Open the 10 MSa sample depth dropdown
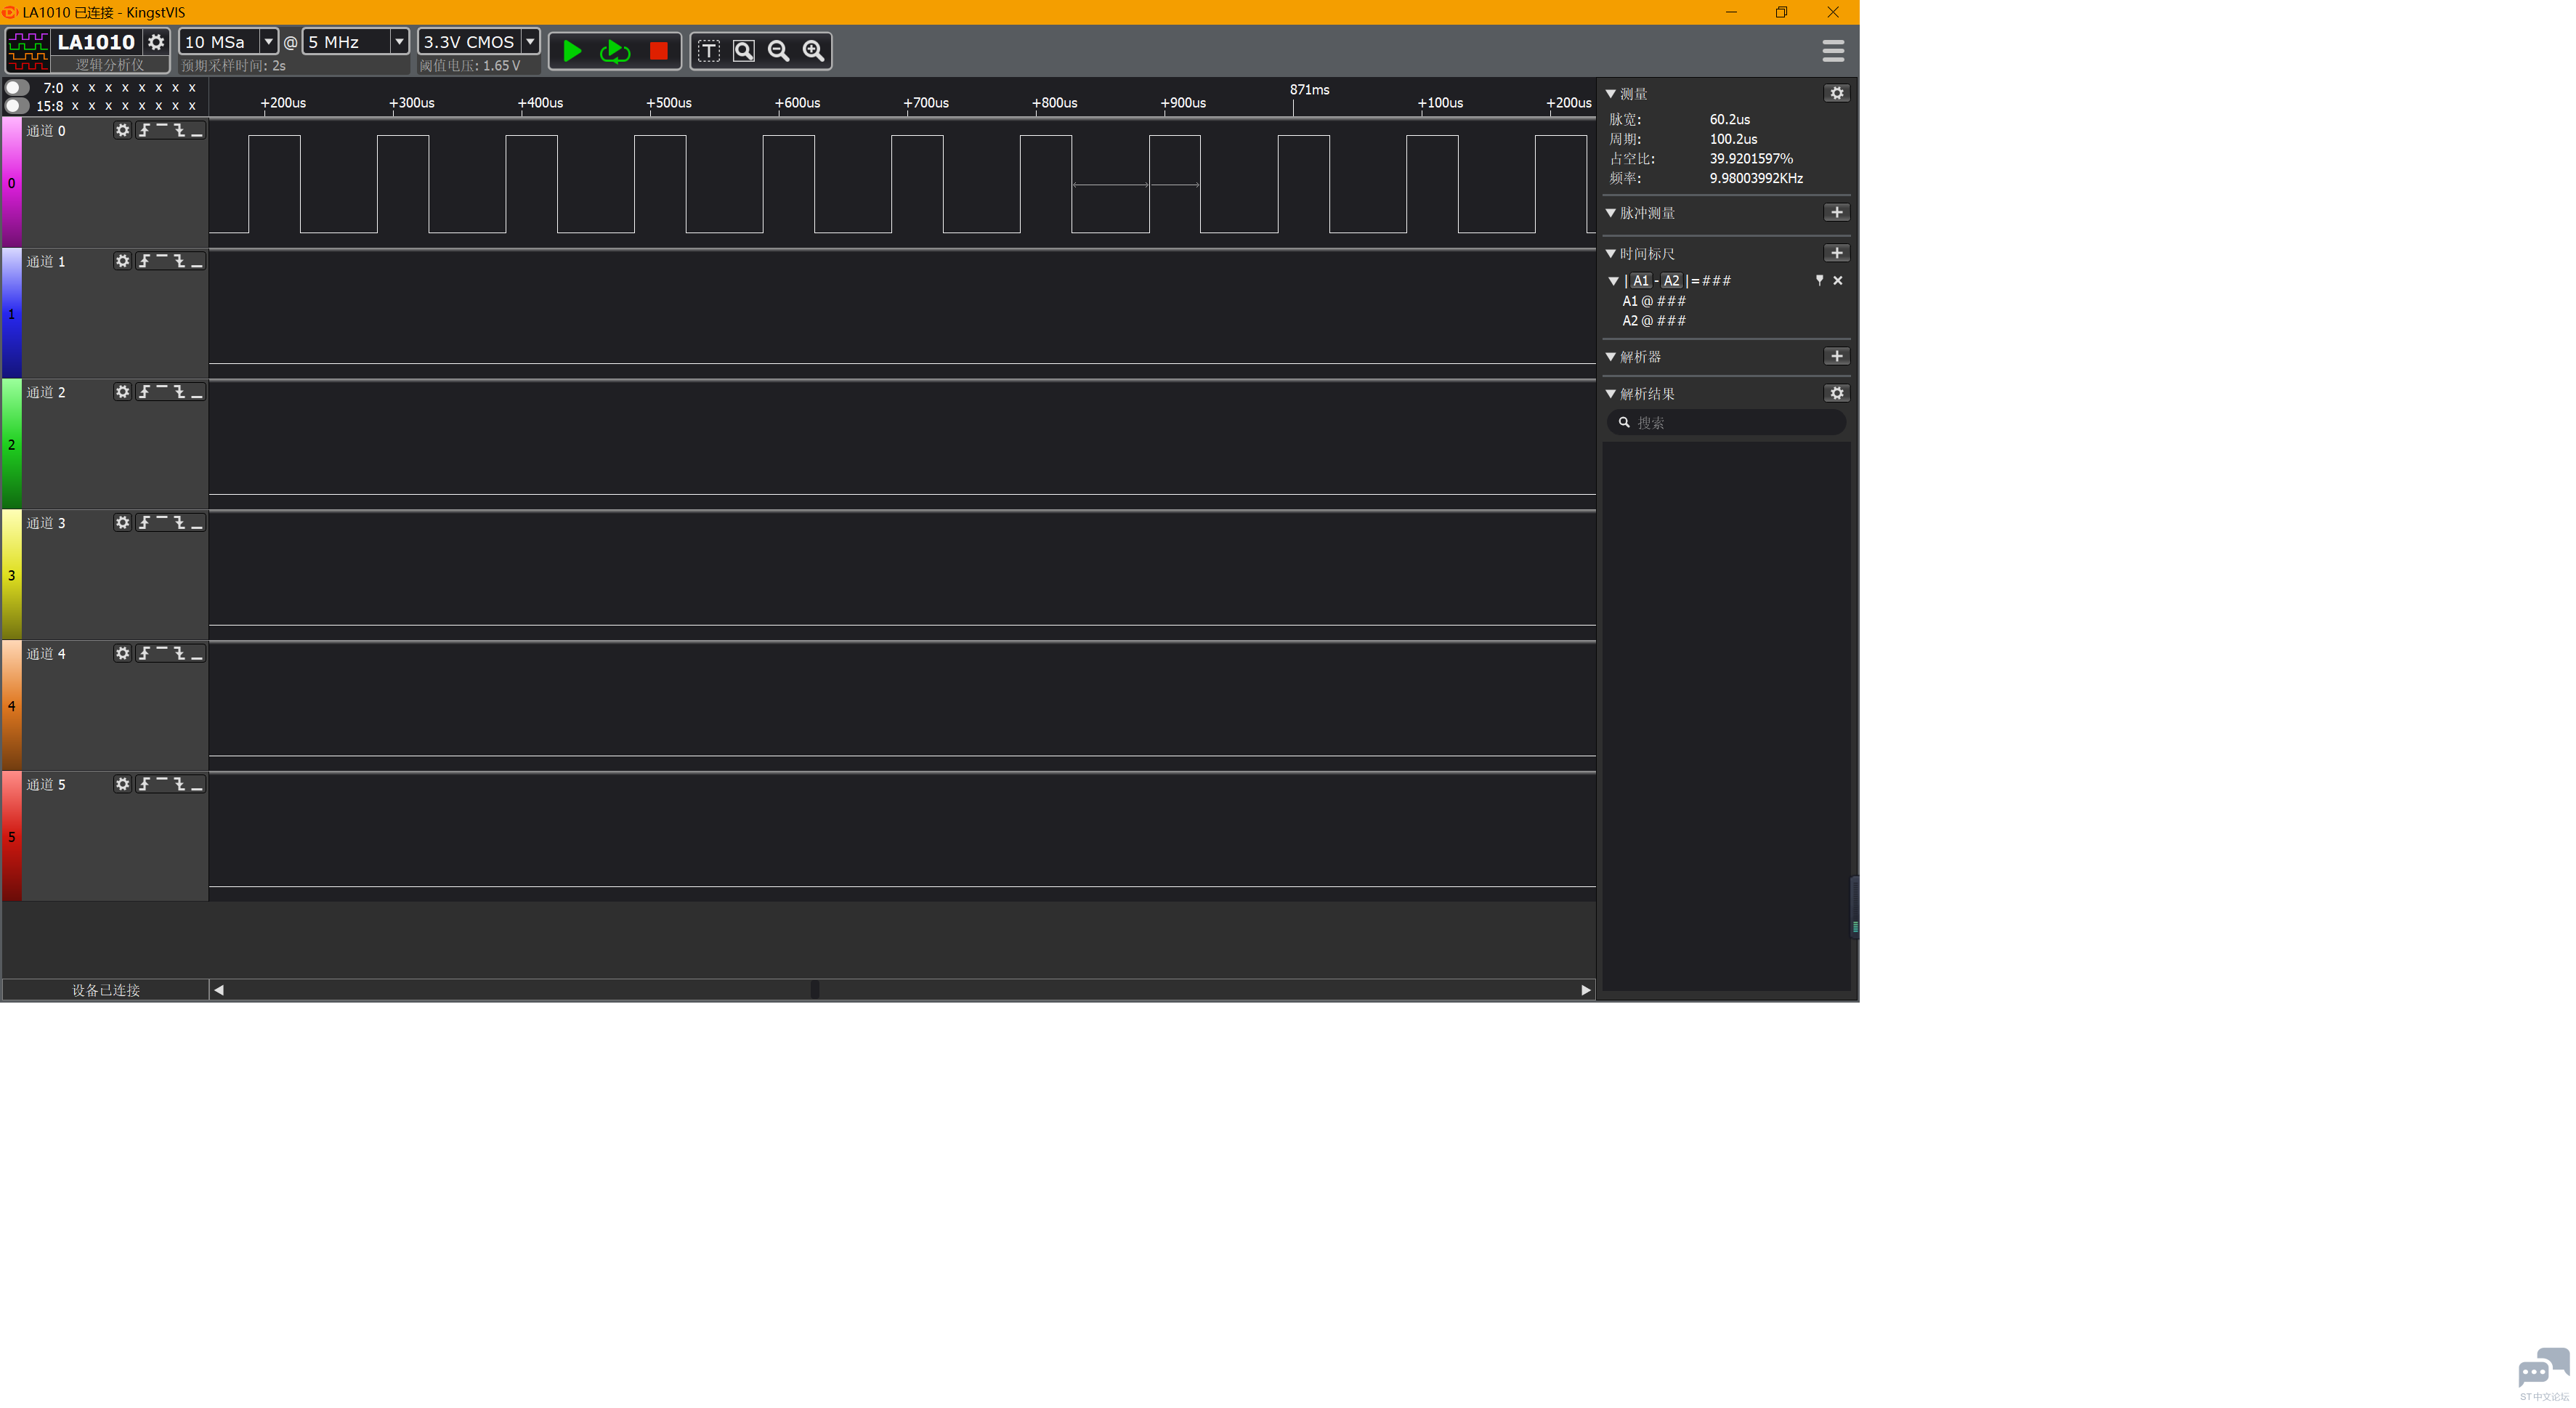Screen dimensions: 2576x1408 pos(268,42)
